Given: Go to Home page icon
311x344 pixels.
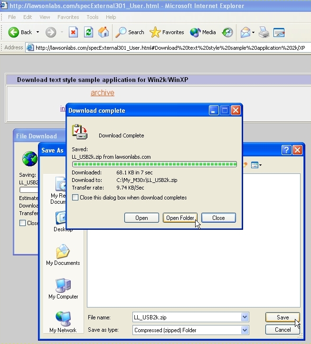Looking at the screenshot, I should point(104,32).
